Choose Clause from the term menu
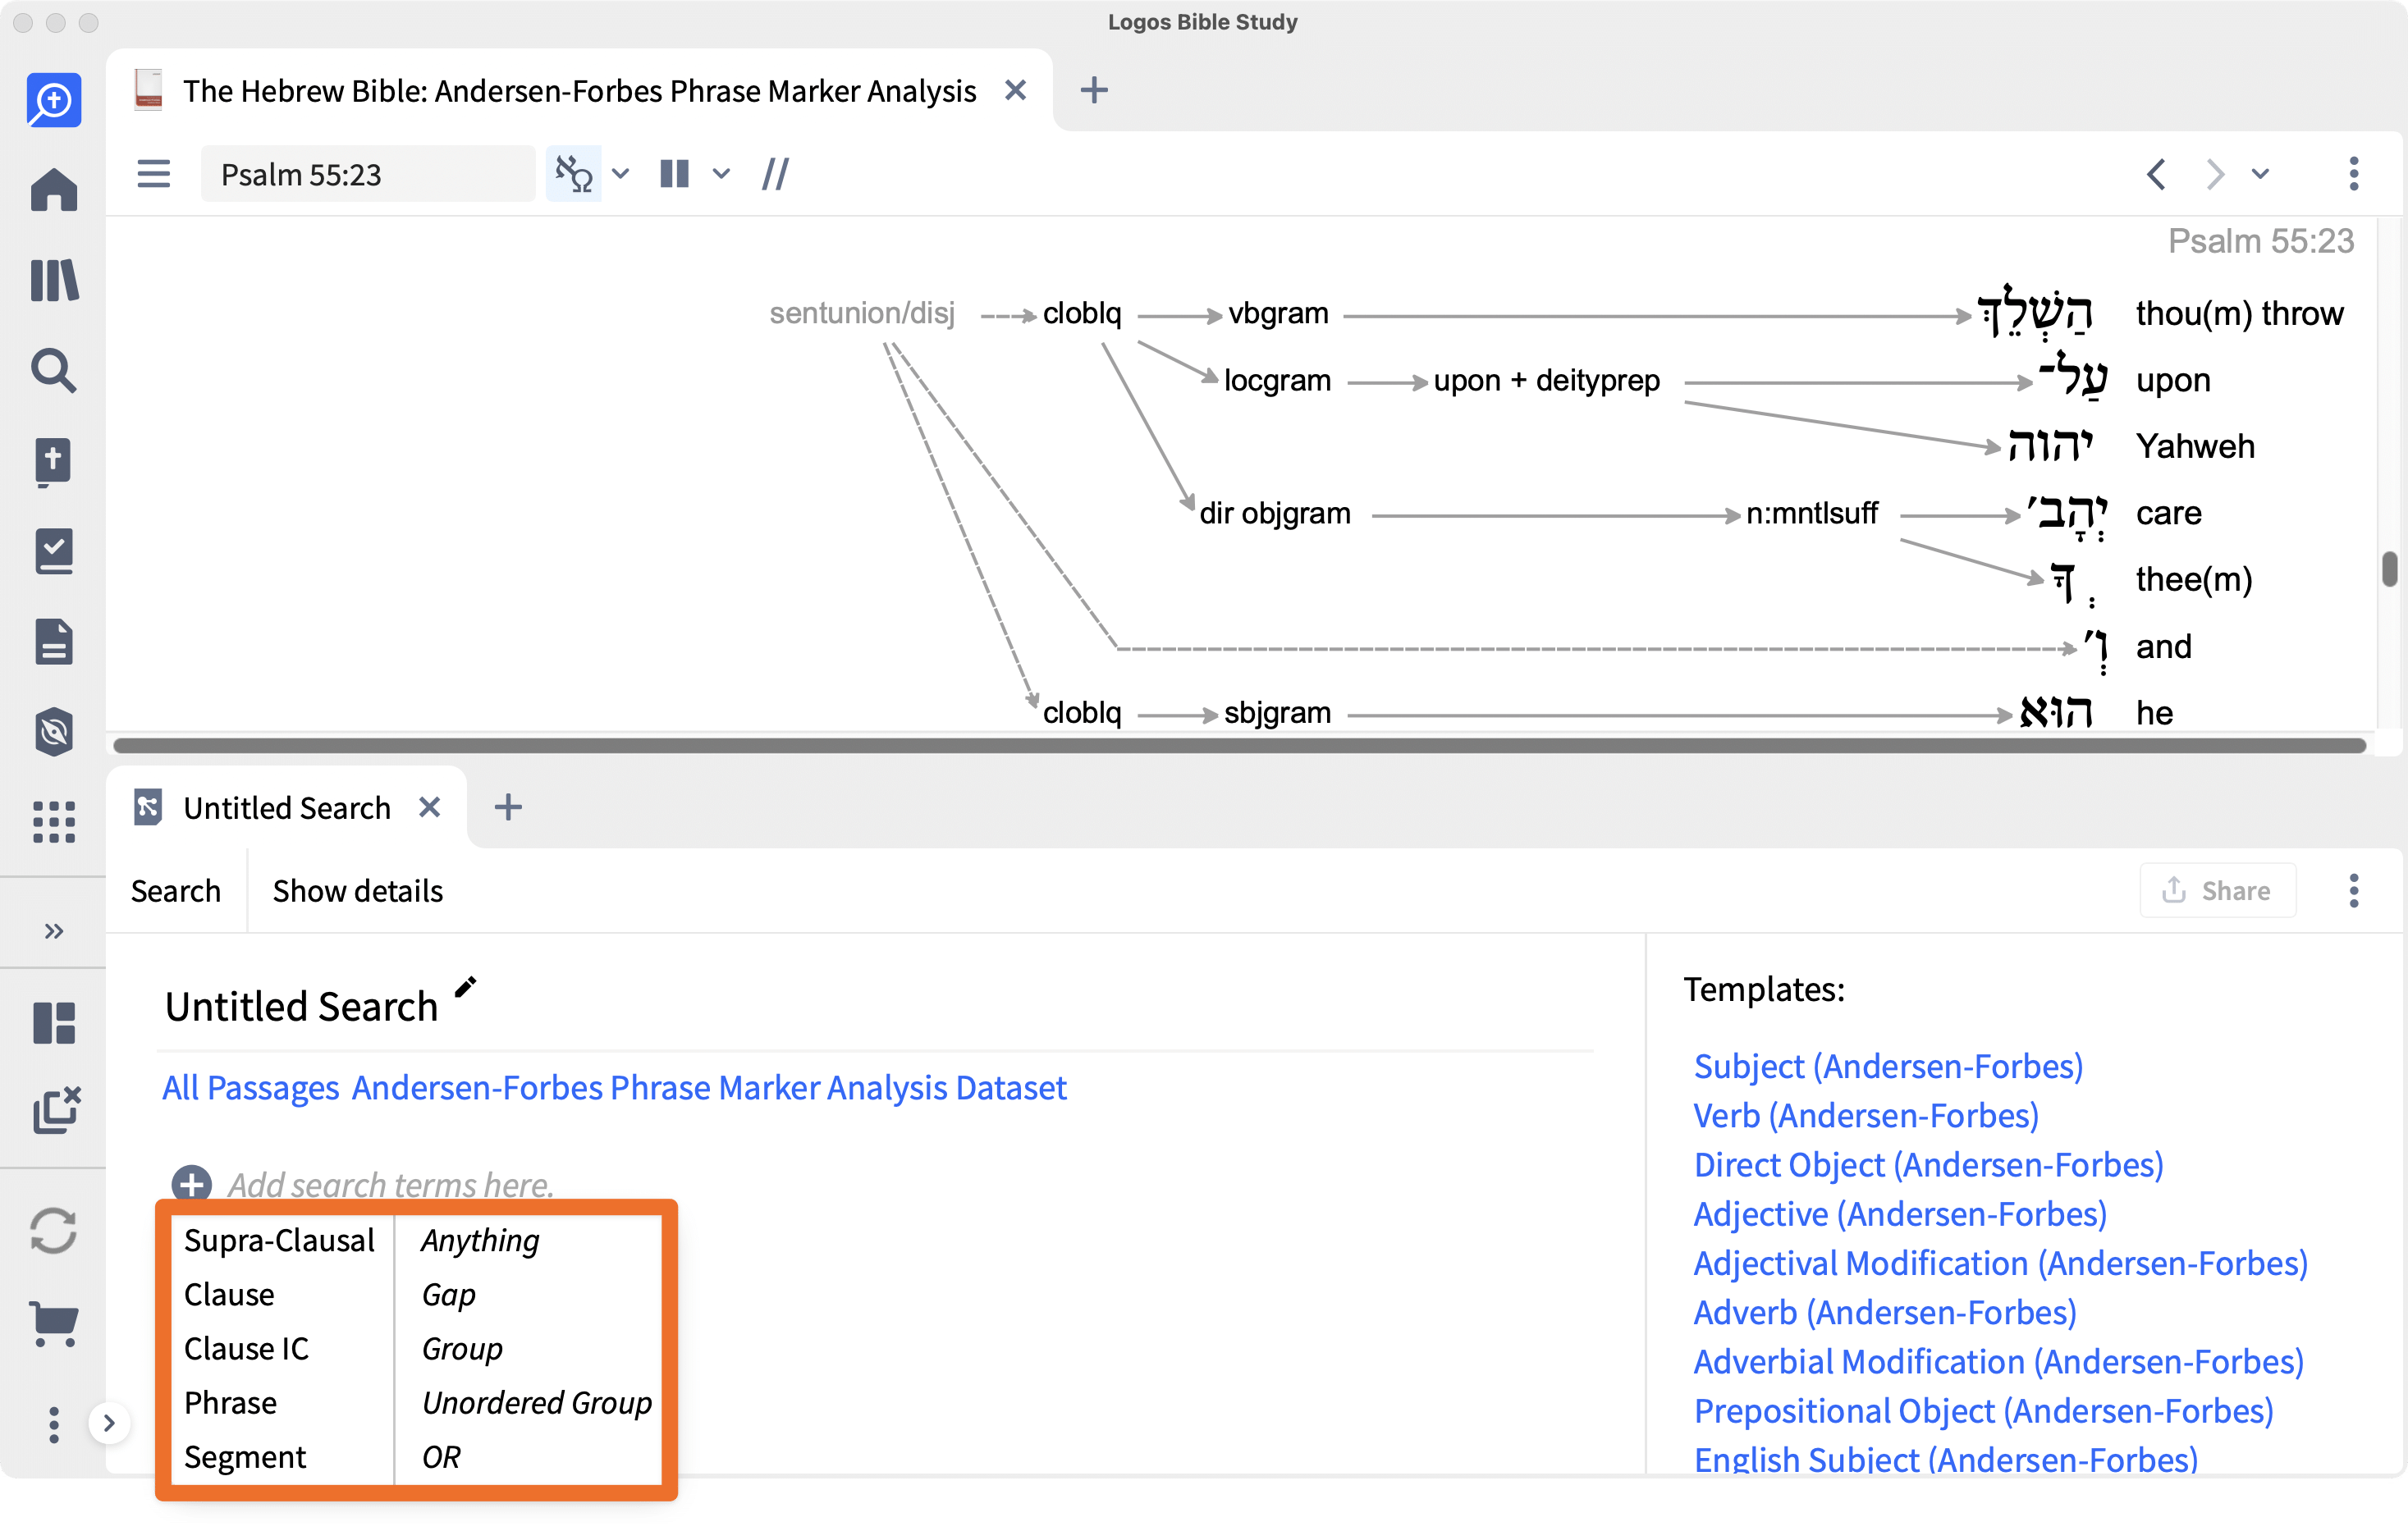 [229, 1294]
